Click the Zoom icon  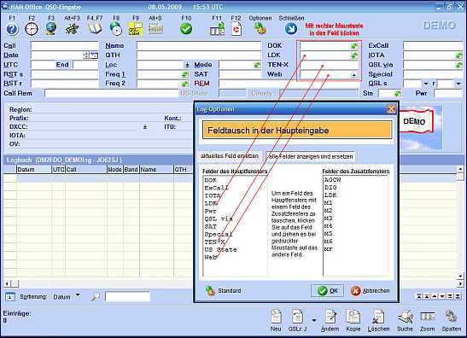pyautogui.click(x=428, y=317)
